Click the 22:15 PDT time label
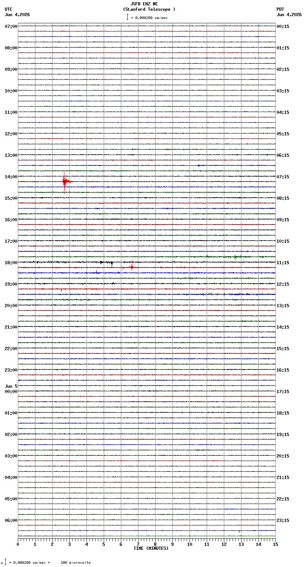Image resolution: width=304 pixels, height=567 pixels. (x=283, y=499)
